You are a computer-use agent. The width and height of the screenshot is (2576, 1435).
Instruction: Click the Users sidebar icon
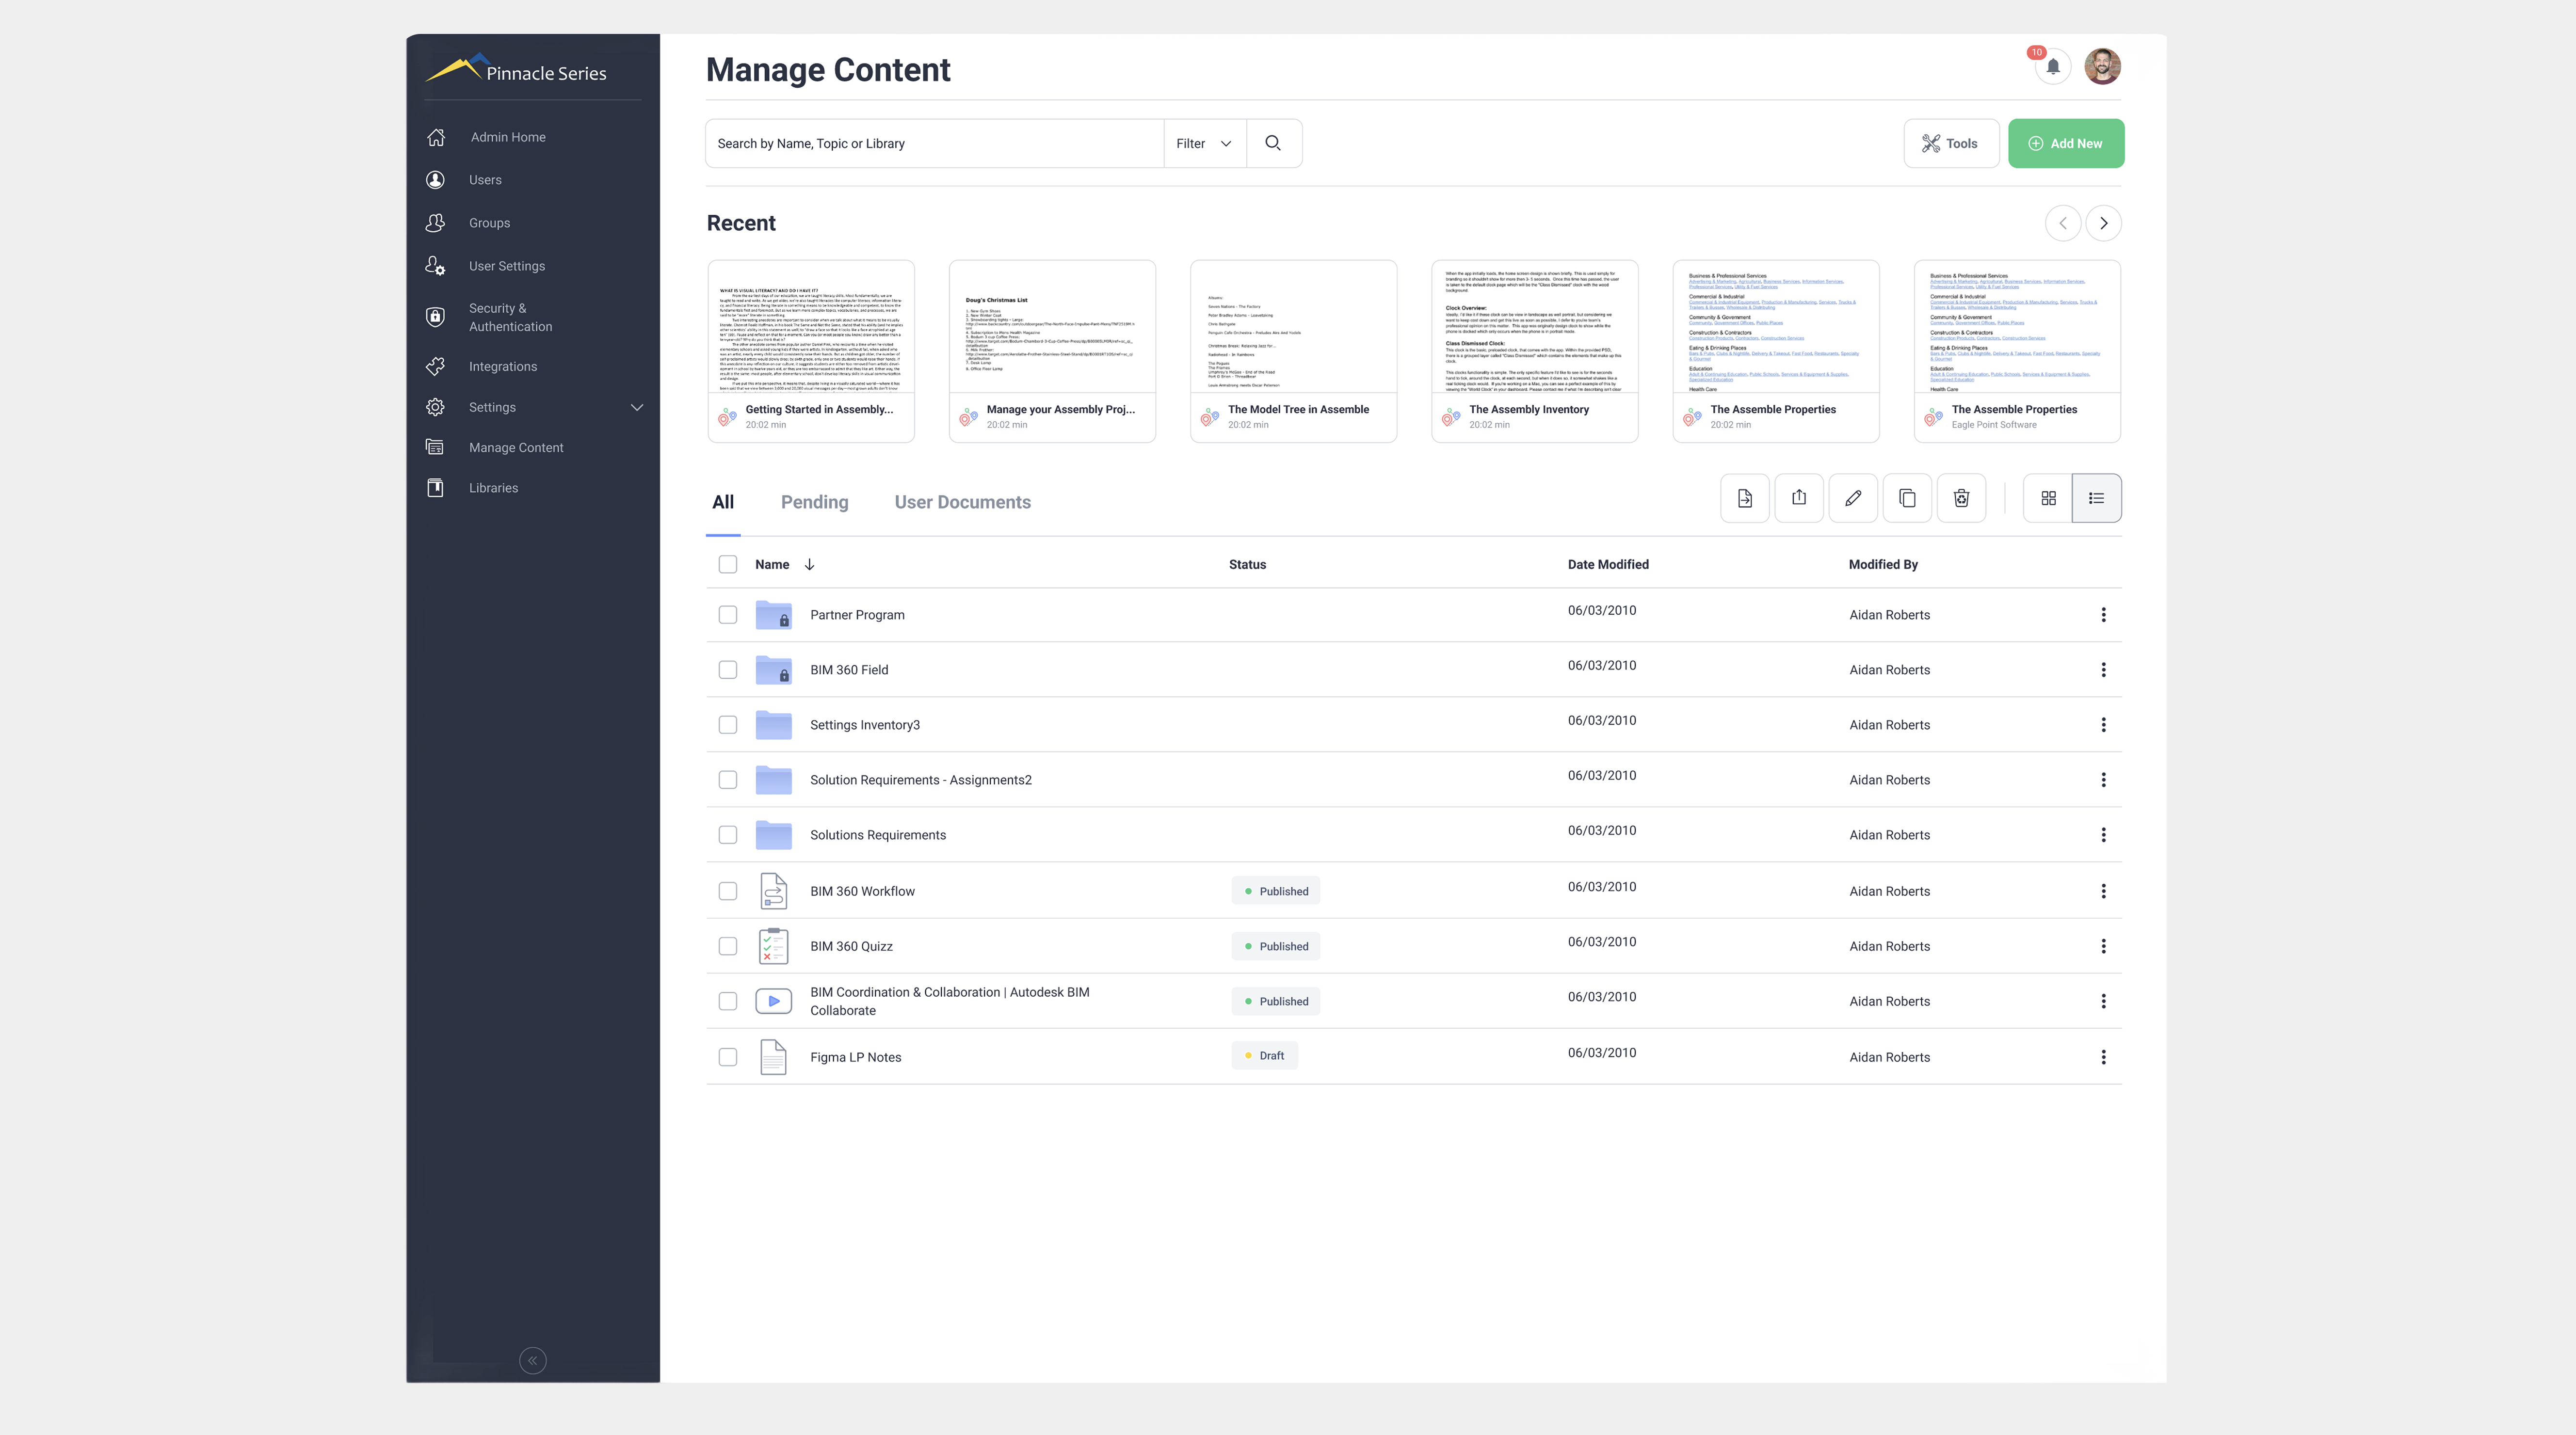(x=435, y=180)
